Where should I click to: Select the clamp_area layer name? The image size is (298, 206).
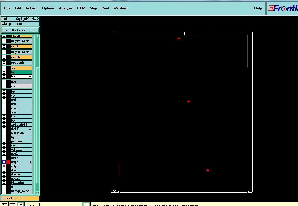point(21,191)
